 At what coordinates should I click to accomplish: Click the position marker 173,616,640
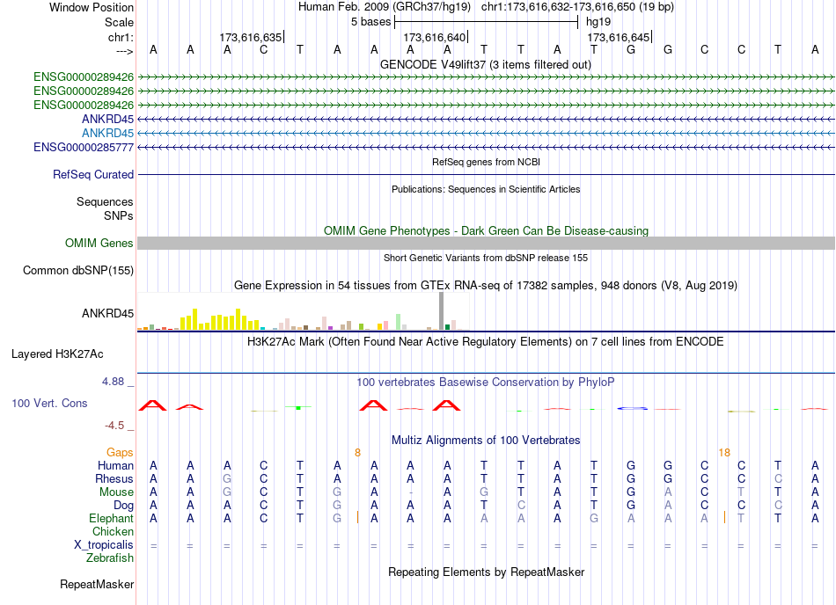click(x=435, y=37)
